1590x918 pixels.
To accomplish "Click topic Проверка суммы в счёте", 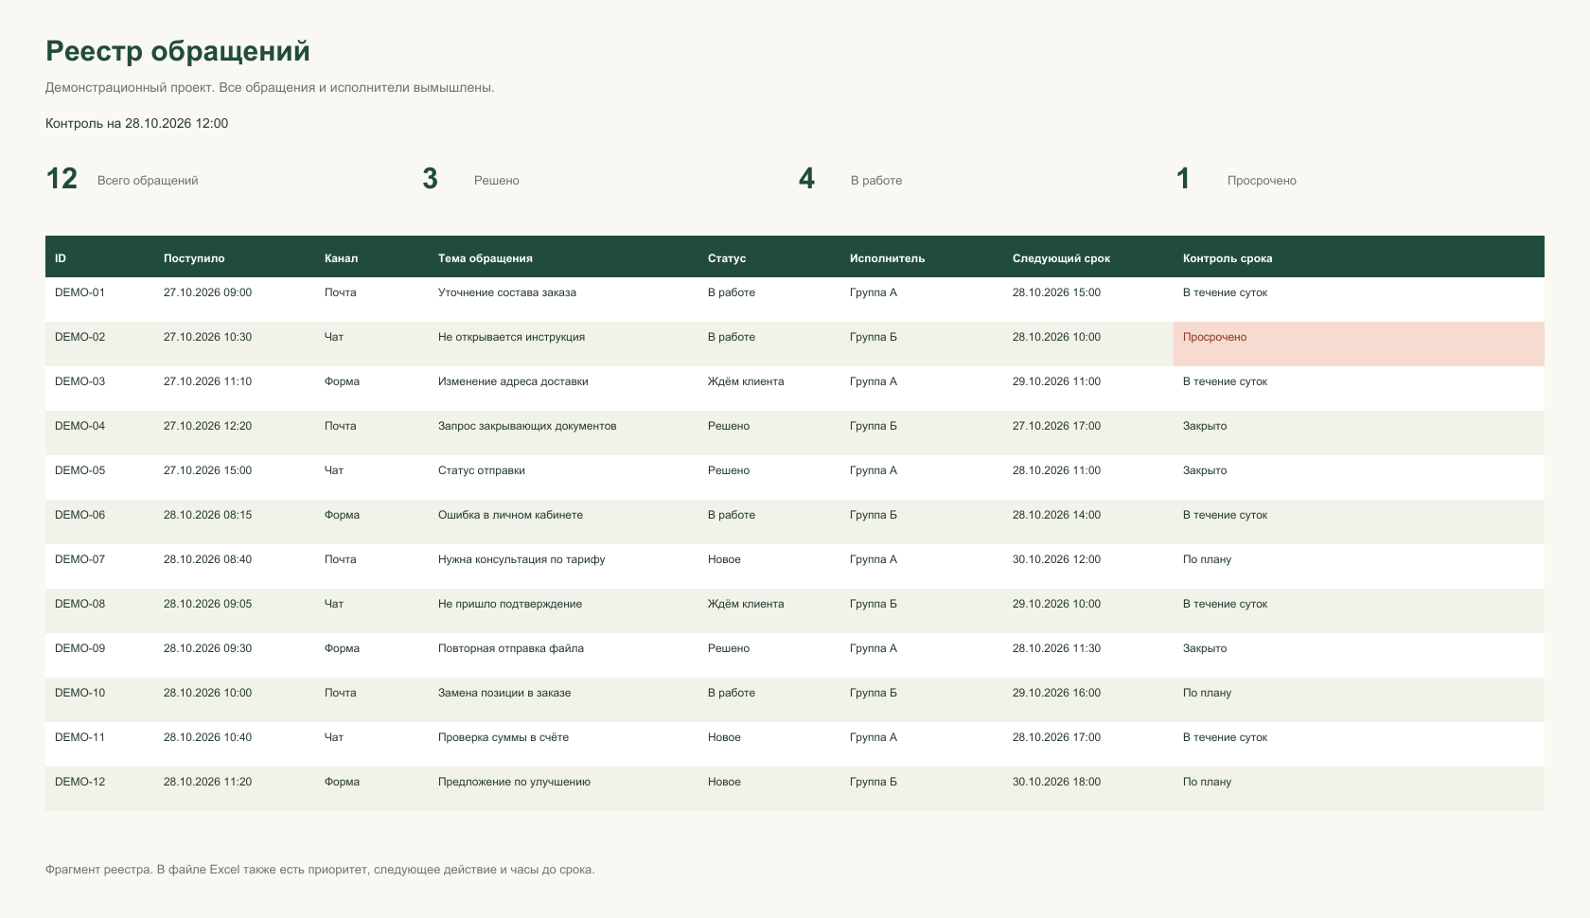I will pos(503,737).
